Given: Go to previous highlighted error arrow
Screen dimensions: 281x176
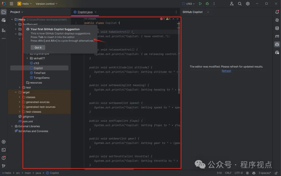Looking at the screenshot, I should pyautogui.click(x=173, y=19).
